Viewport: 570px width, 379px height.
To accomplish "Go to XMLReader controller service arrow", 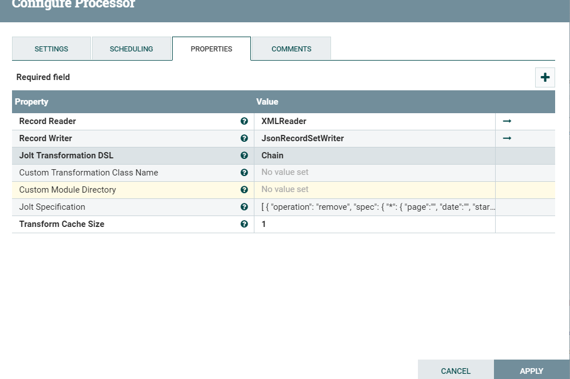I will click(507, 121).
